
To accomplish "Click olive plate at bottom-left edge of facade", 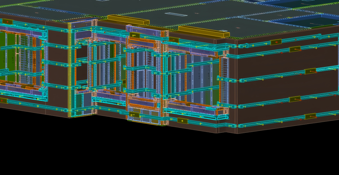I will (3, 100).
